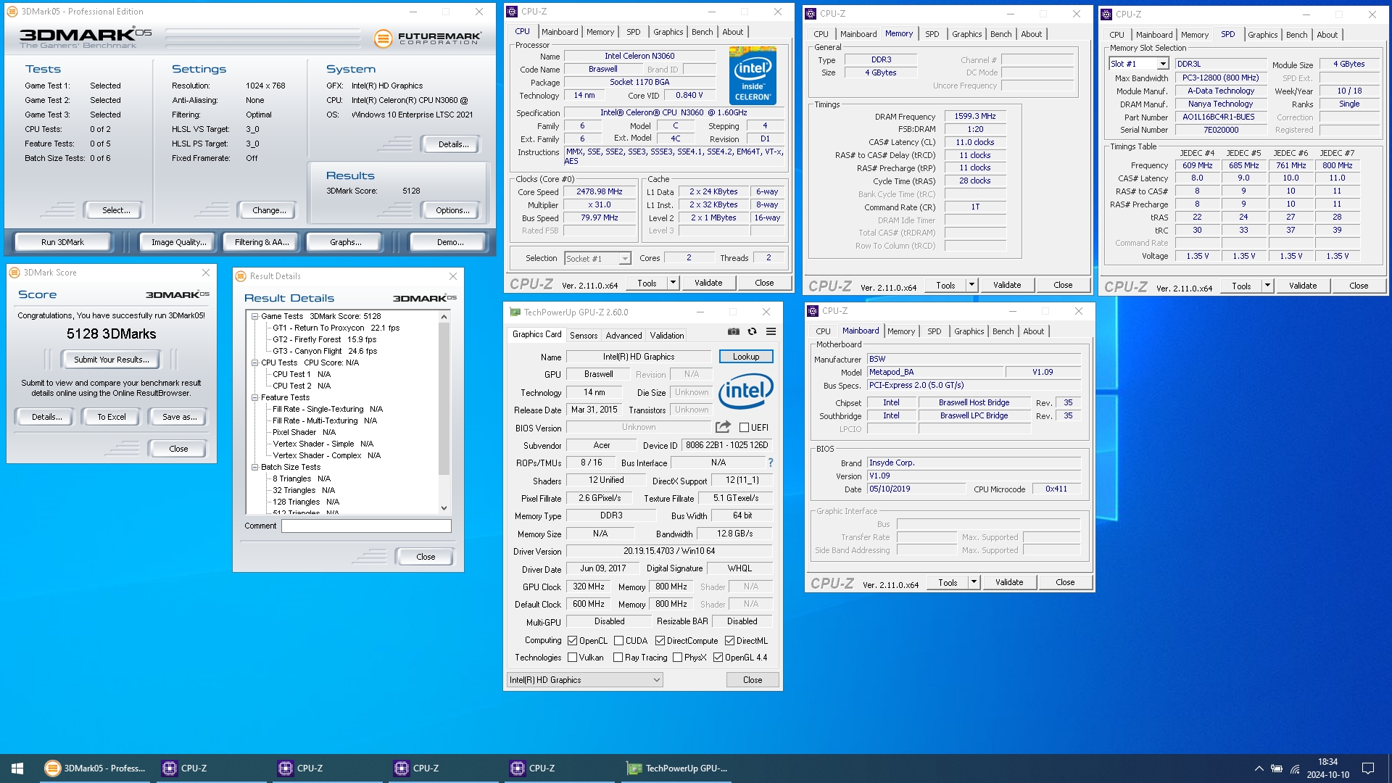
Task: Open Tools dropdown arrow in CPU-Z Mainboard window
Action: pyautogui.click(x=974, y=582)
